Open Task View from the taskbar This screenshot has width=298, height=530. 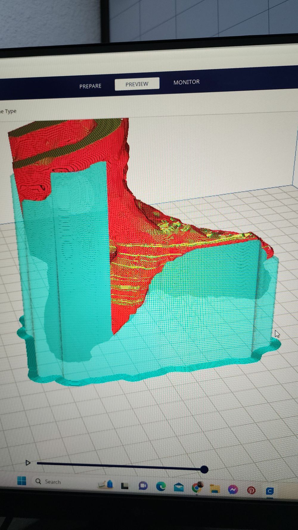[x=125, y=486]
